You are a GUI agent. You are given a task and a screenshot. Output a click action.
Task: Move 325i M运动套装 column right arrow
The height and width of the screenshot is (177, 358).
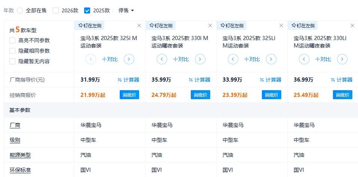click(x=129, y=59)
